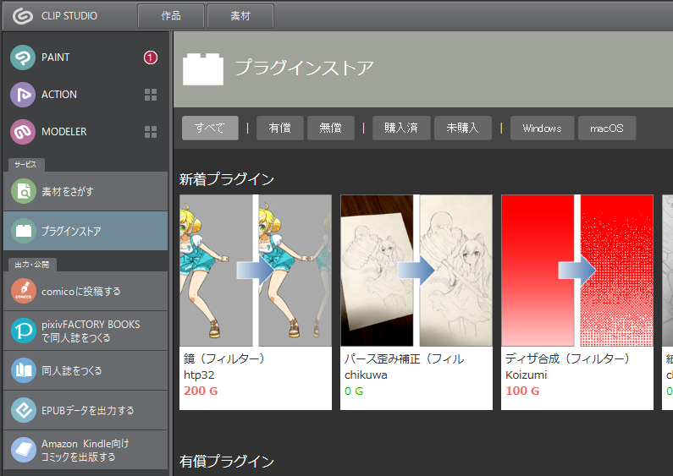Switch to the 作品 tab
Screen dimensions: 673x476
tap(171, 16)
